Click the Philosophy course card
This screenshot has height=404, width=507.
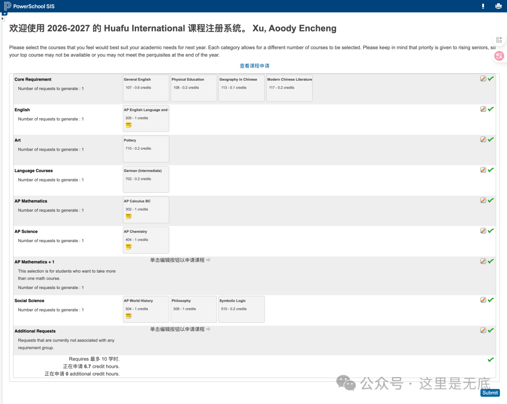pyautogui.click(x=193, y=309)
